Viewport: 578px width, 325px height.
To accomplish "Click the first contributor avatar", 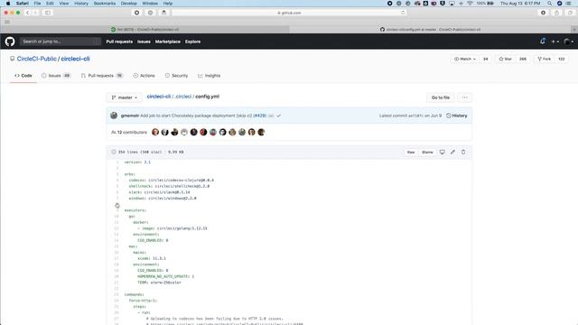I will pos(155,133).
